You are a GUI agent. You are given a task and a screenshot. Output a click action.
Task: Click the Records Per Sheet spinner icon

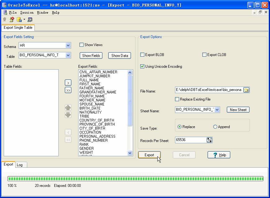click(209, 140)
